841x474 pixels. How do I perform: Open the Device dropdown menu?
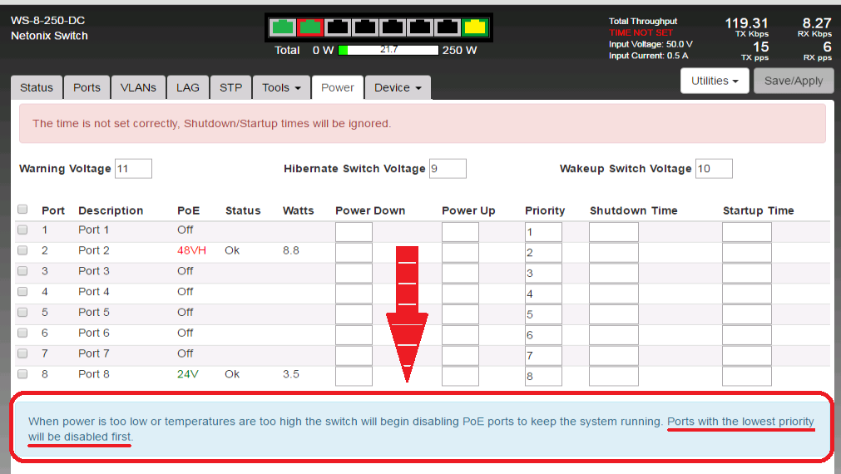tap(398, 87)
